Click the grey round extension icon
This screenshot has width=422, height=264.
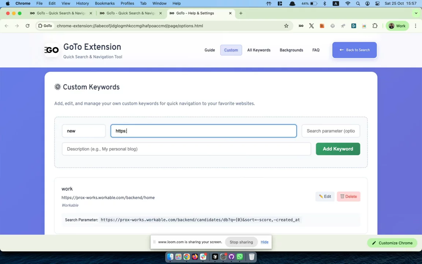[x=333, y=26]
